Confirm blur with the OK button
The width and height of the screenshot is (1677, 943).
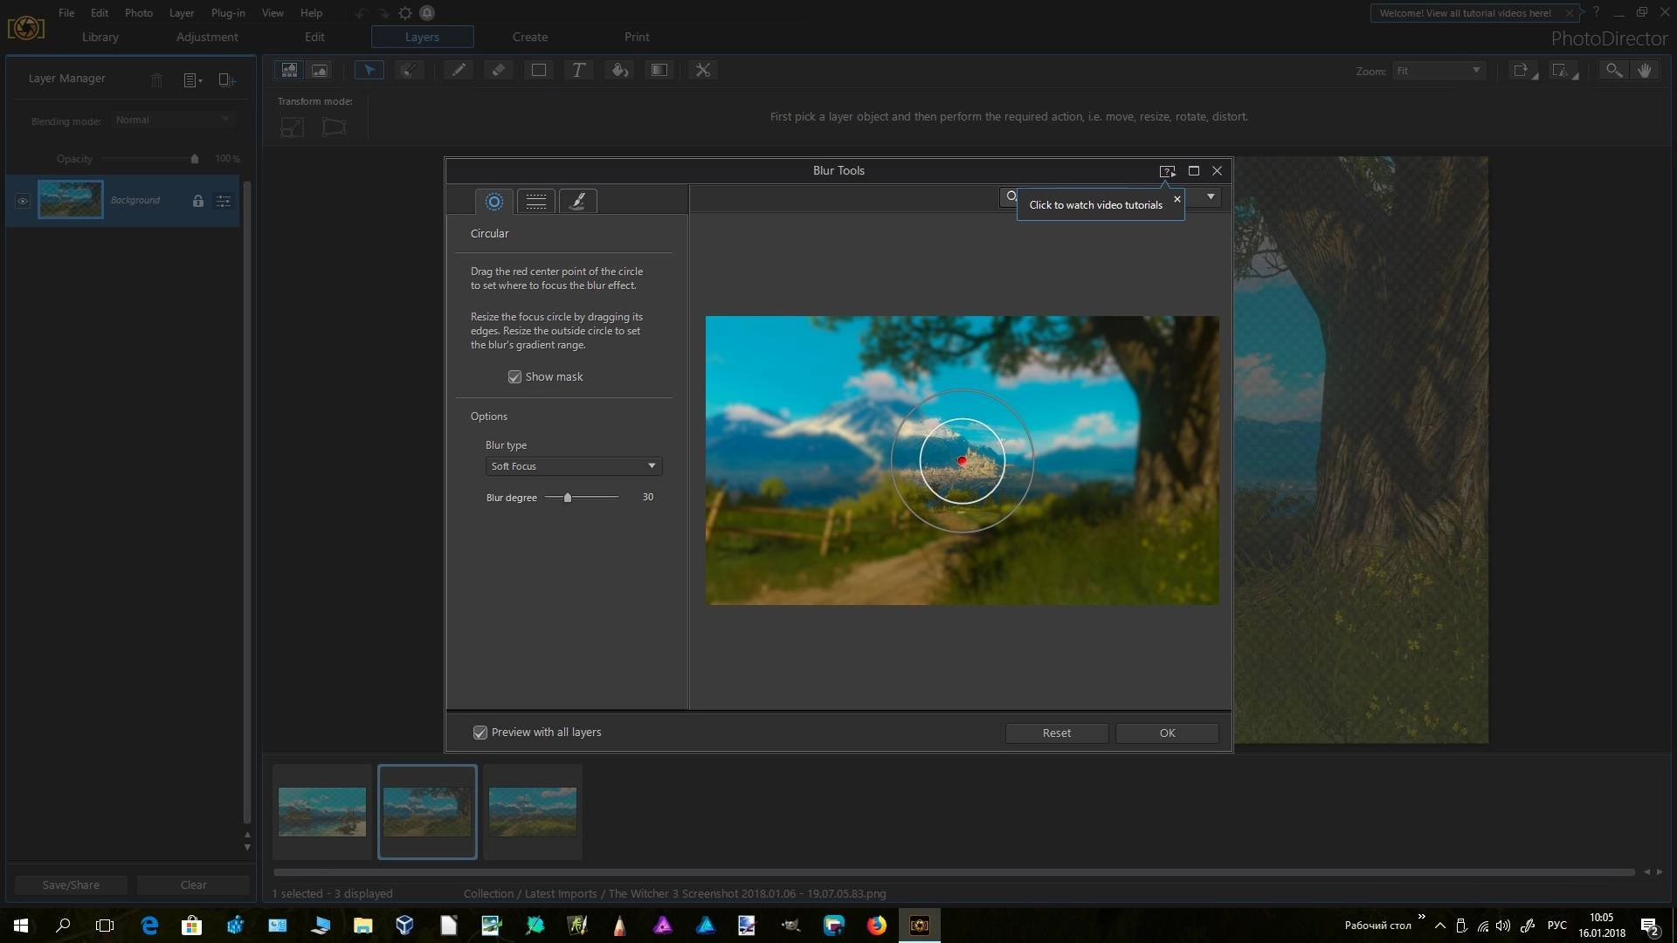[x=1167, y=733]
